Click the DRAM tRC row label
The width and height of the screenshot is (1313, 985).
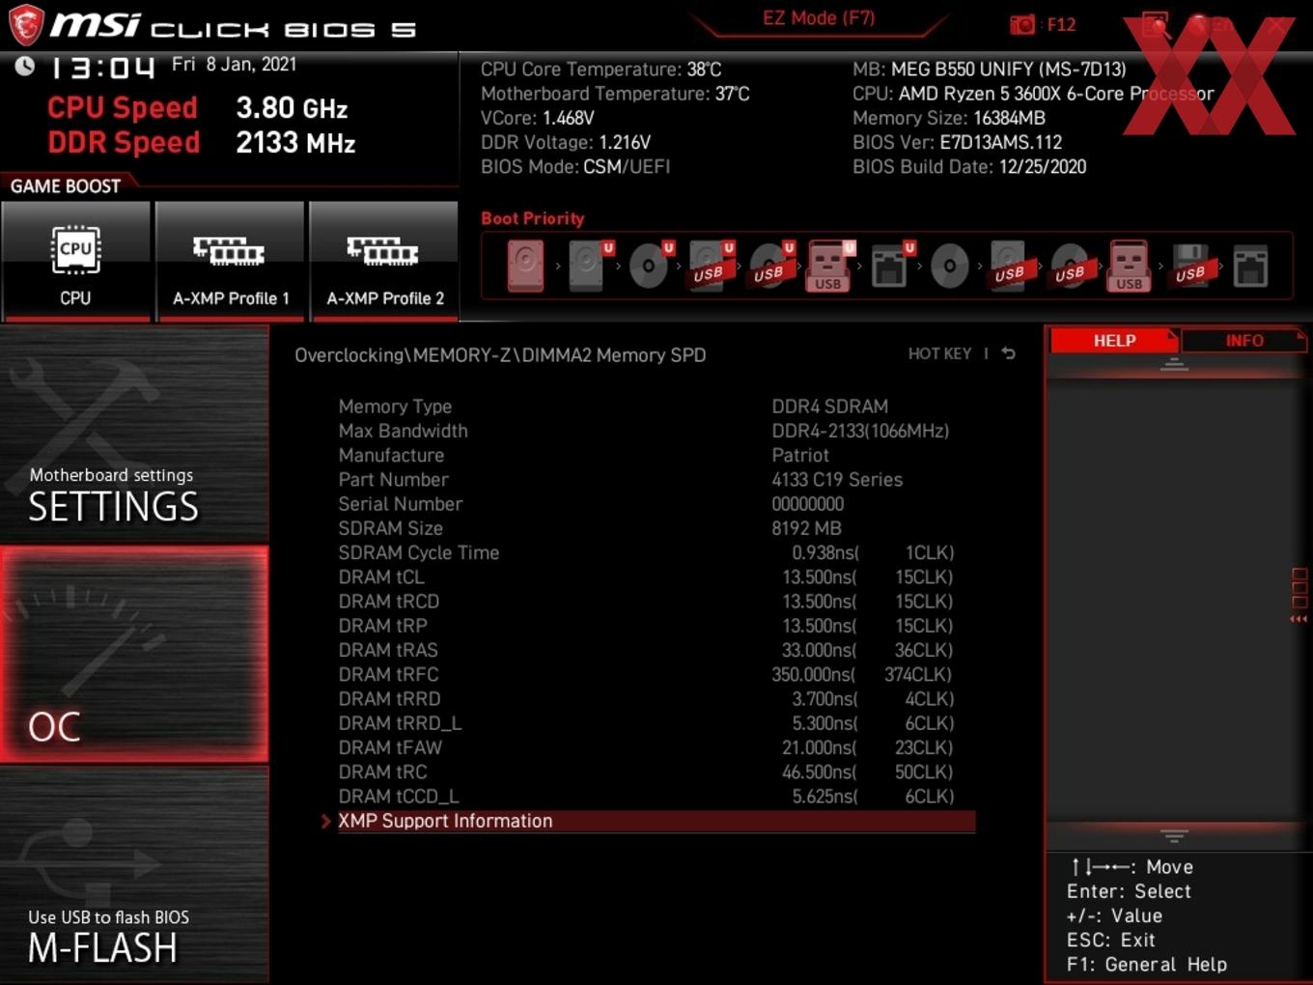click(x=382, y=772)
